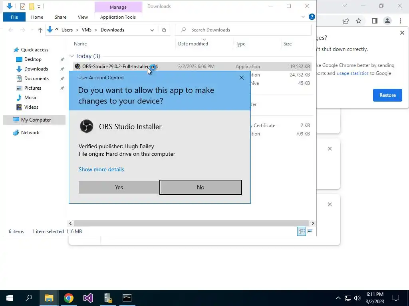This screenshot has width=409, height=306.
Task: Select Network in the navigation pane
Action: pyautogui.click(x=30, y=132)
